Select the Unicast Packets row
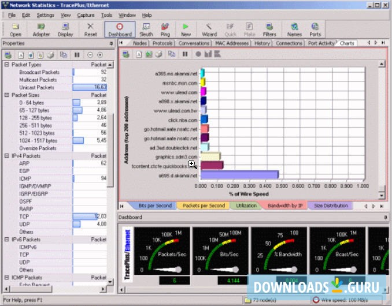Screen dimensions: 392x306 [56, 87]
